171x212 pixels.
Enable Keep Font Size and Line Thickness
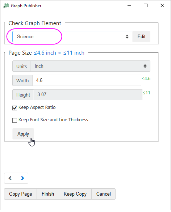[x=14, y=120]
